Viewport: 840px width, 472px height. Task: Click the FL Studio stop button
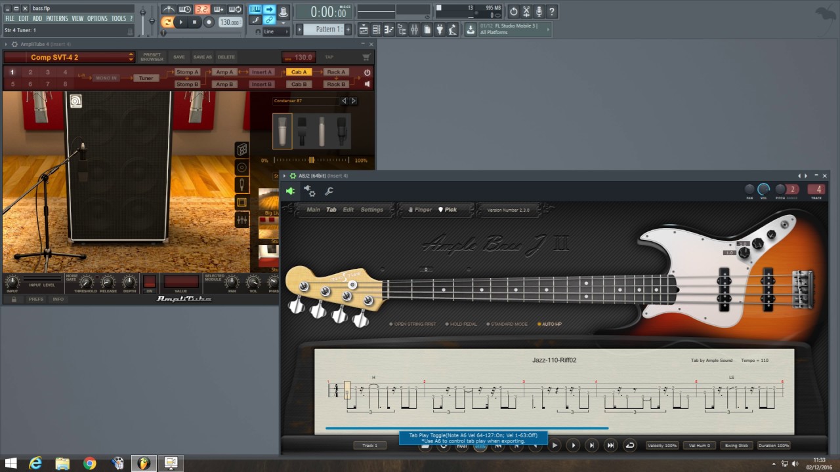tap(195, 22)
